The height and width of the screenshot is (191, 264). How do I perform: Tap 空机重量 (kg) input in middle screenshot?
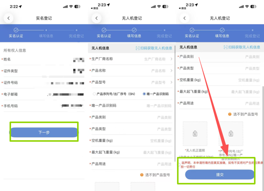pos(131,141)
